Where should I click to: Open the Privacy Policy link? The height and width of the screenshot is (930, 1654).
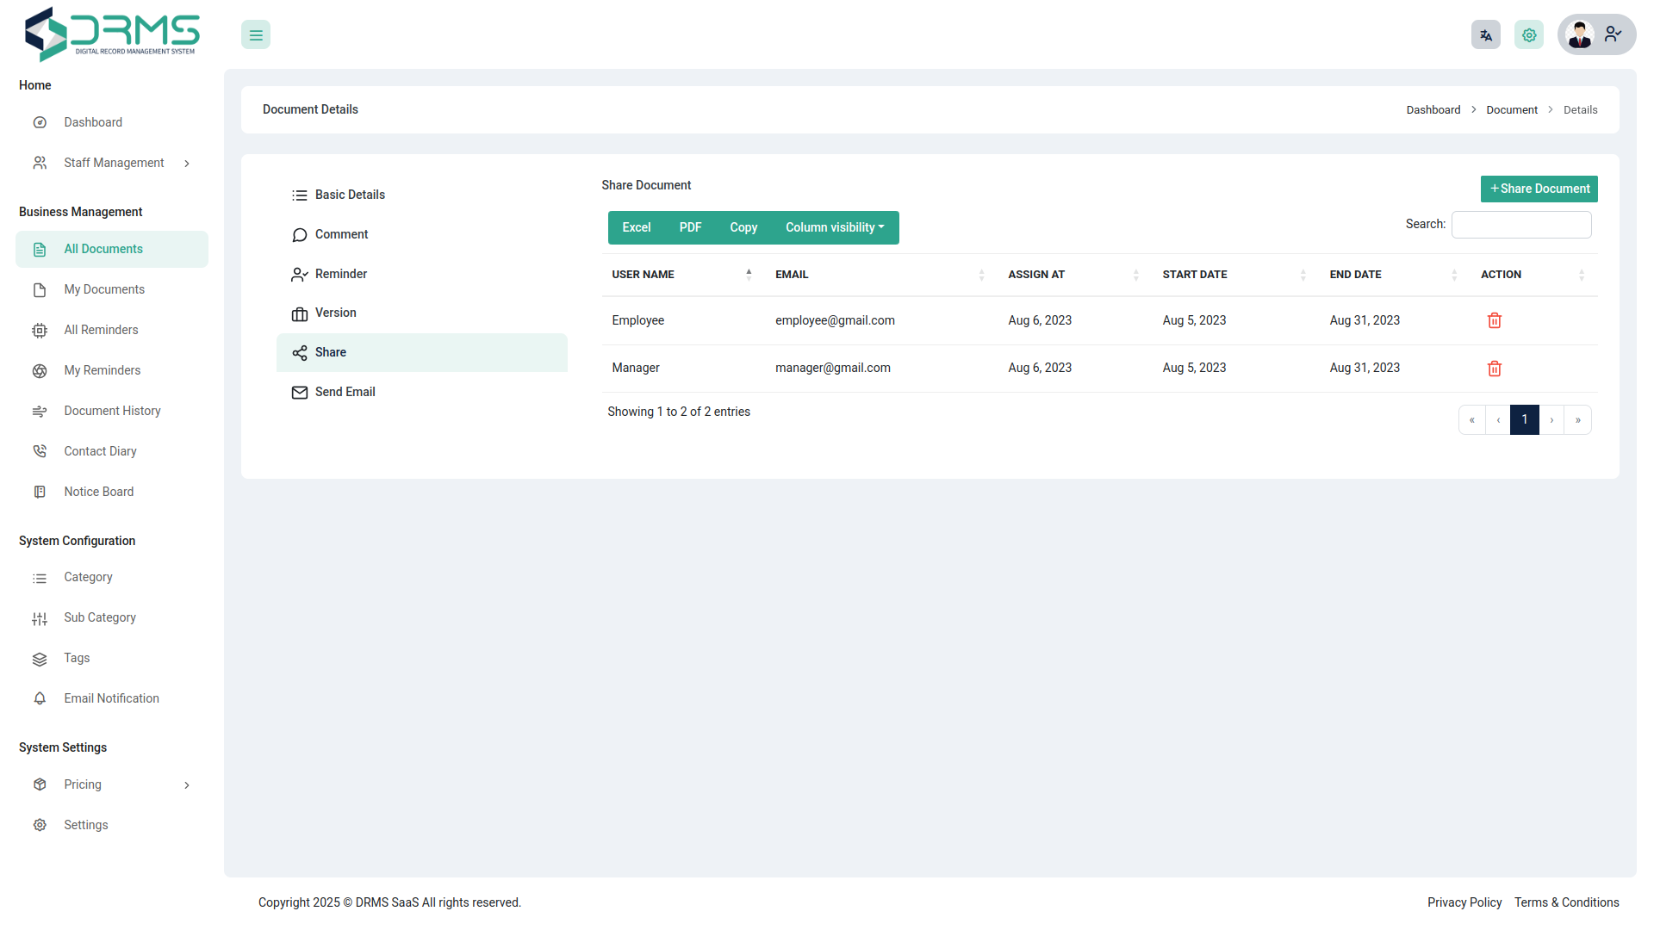tap(1464, 902)
